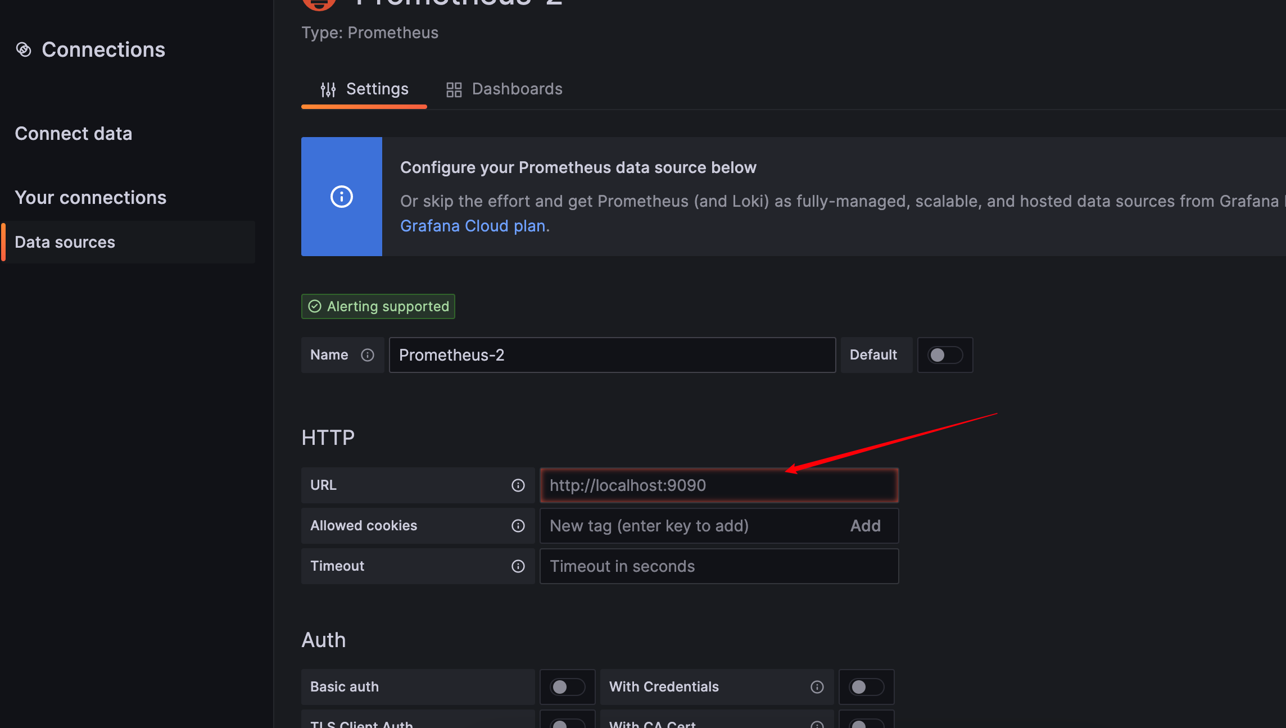This screenshot has width=1286, height=728.
Task: Click the Auth section heading
Action: tap(324, 640)
